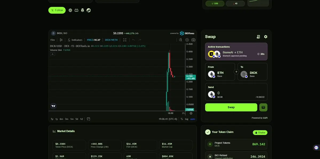
Task: Open the Stake button
Action: (260, 133)
